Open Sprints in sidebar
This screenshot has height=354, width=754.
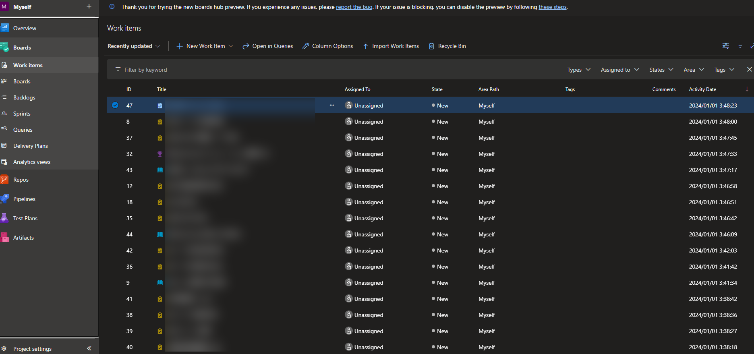pyautogui.click(x=49, y=114)
